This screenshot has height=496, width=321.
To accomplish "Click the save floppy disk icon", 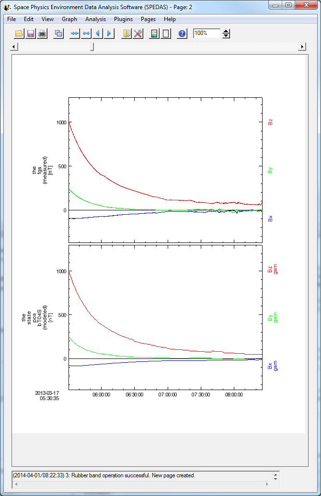I will coord(31,34).
